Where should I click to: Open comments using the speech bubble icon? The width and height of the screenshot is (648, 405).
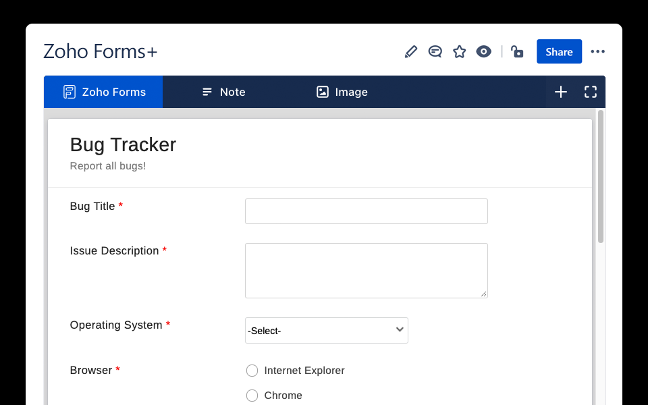pyautogui.click(x=435, y=51)
